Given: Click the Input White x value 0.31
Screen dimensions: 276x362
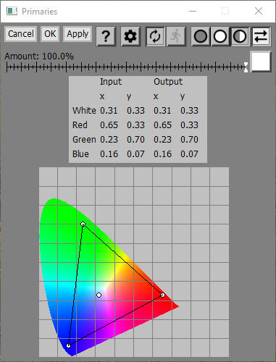Looking at the screenshot, I should tap(109, 111).
